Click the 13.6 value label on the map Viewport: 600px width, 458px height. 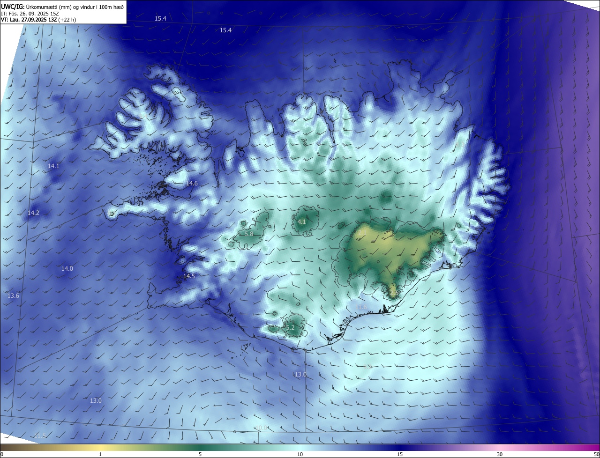point(13,295)
